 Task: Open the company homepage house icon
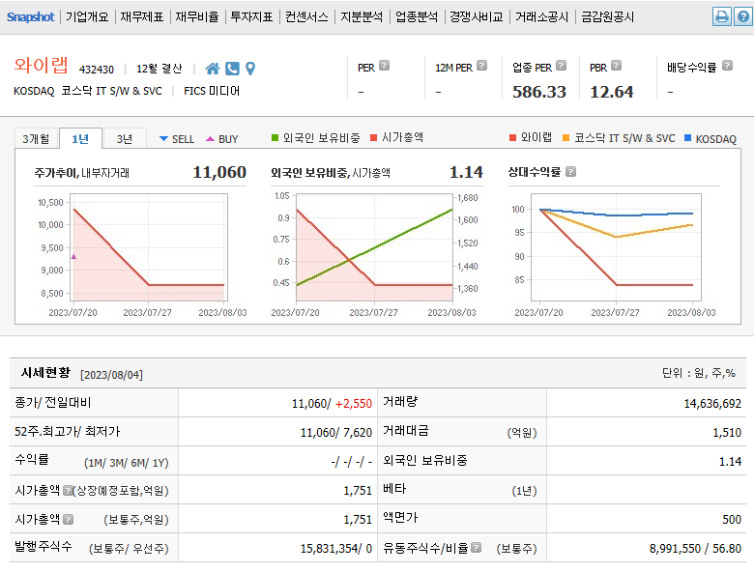click(212, 69)
